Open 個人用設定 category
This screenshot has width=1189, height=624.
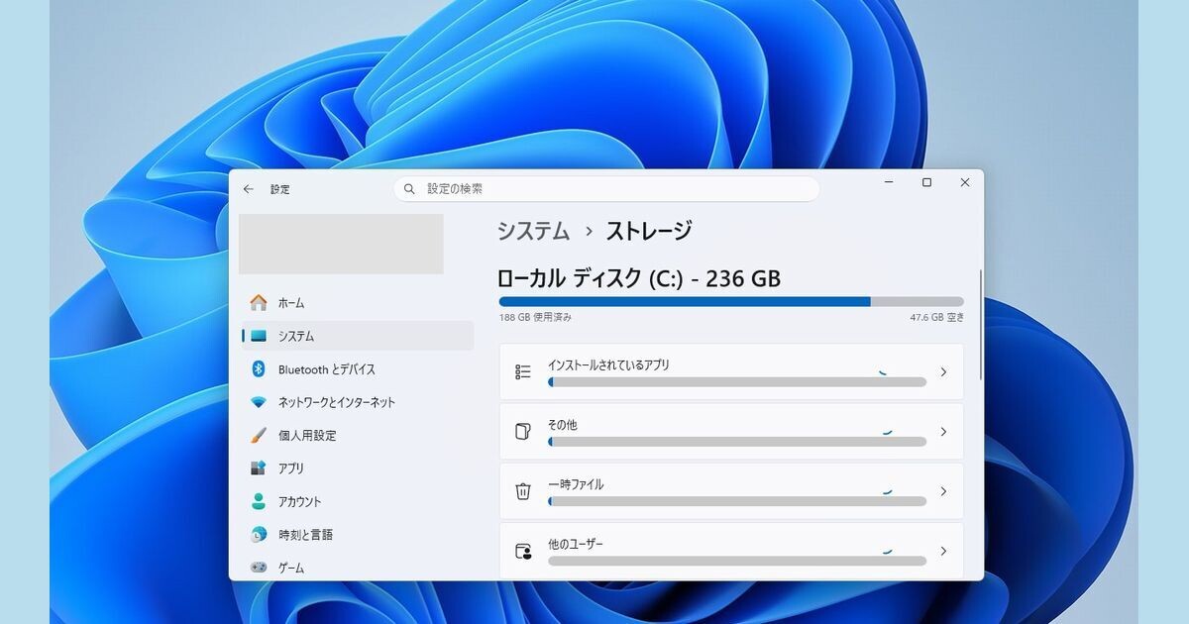[x=358, y=435]
